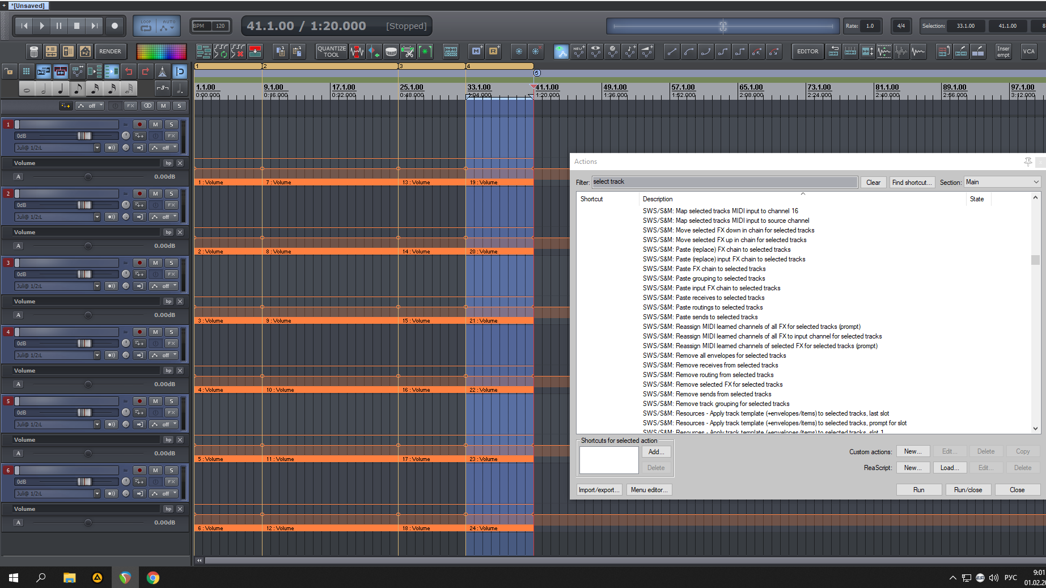
Task: Toggle bypass bp on track 2 envelope
Action: click(x=168, y=232)
